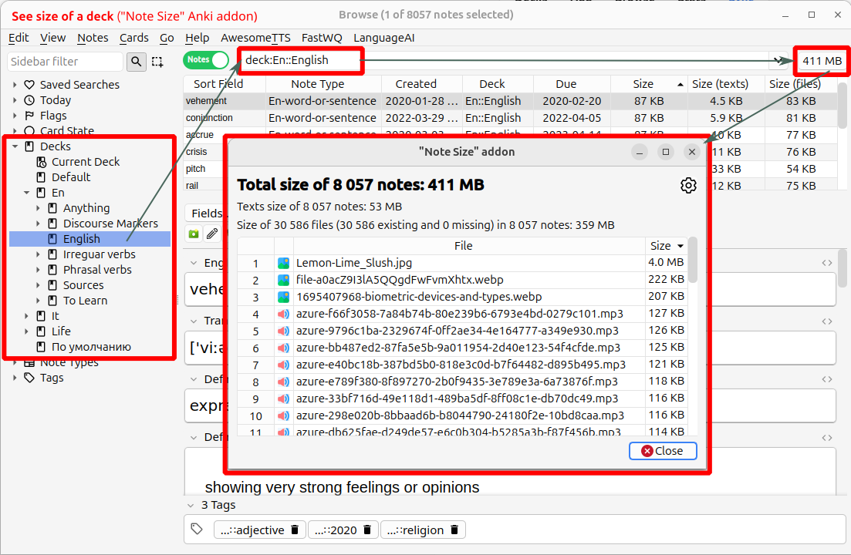The image size is (851, 555).
Task: Collapse the 3 Tags section
Action: (191, 506)
